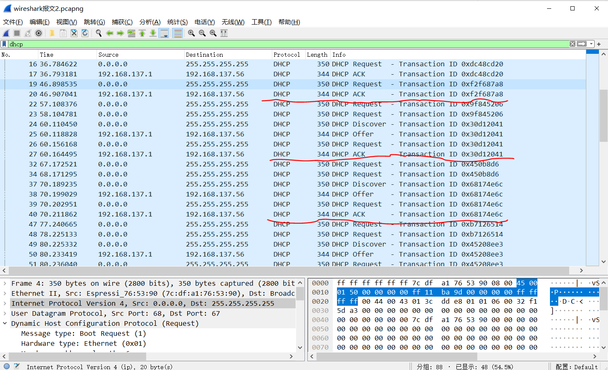Open the 文件(F) menu

point(13,22)
